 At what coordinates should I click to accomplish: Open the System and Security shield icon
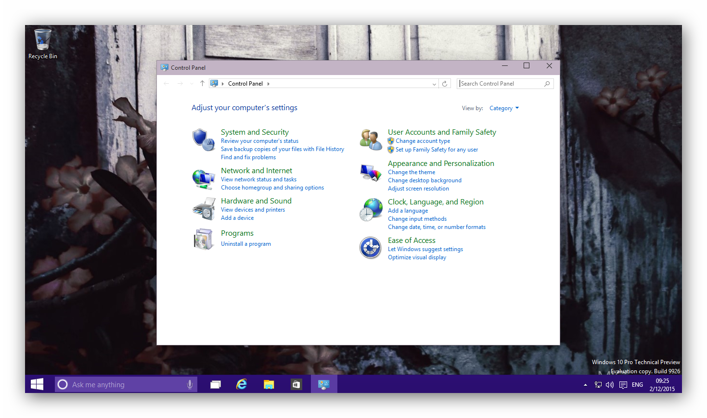point(204,140)
